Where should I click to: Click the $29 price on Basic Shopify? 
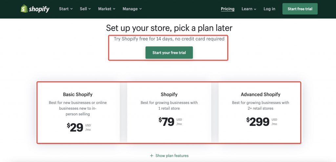coord(75,128)
